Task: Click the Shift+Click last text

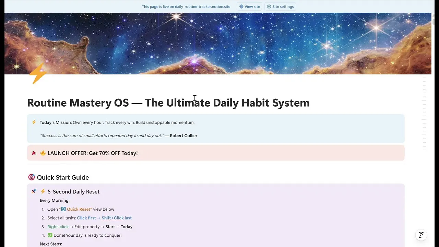Action: [117, 218]
